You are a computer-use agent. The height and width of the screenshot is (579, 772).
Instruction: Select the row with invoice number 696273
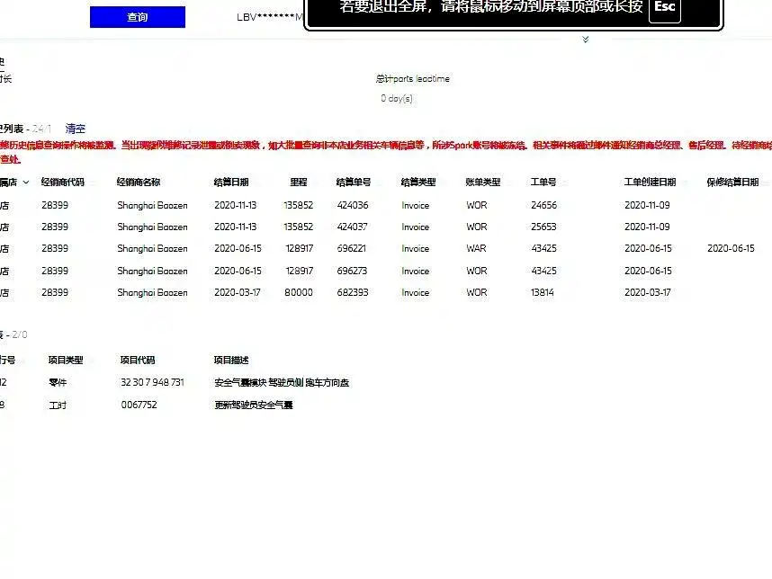[386, 271]
